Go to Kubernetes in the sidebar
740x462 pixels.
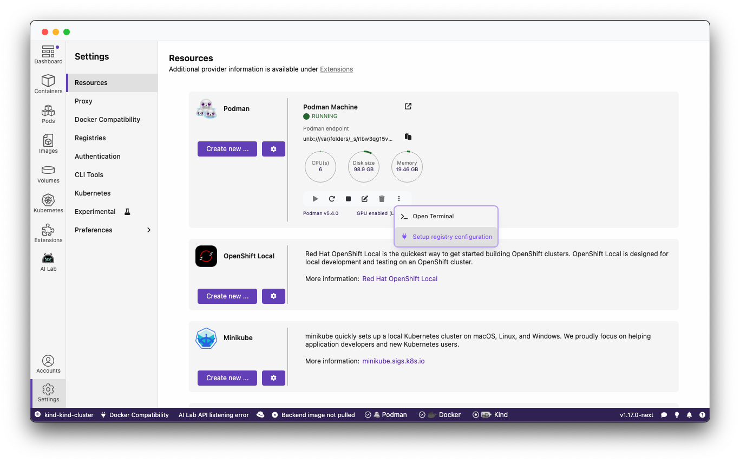(x=48, y=203)
